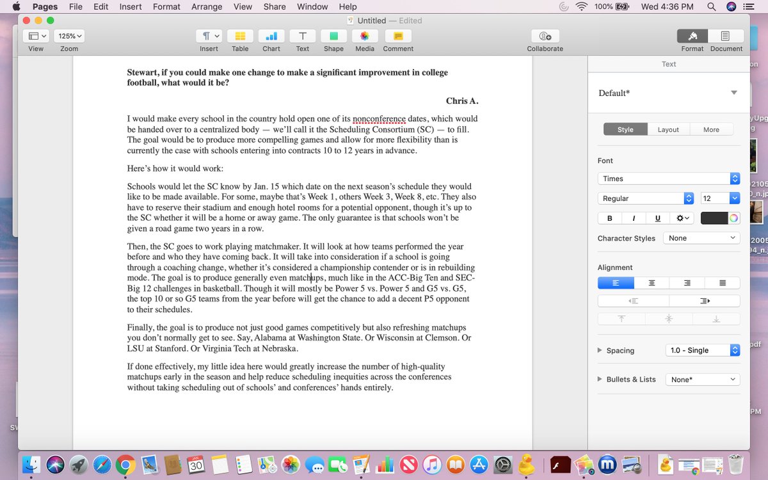Center align text
Image resolution: width=768 pixels, height=480 pixels.
point(652,282)
